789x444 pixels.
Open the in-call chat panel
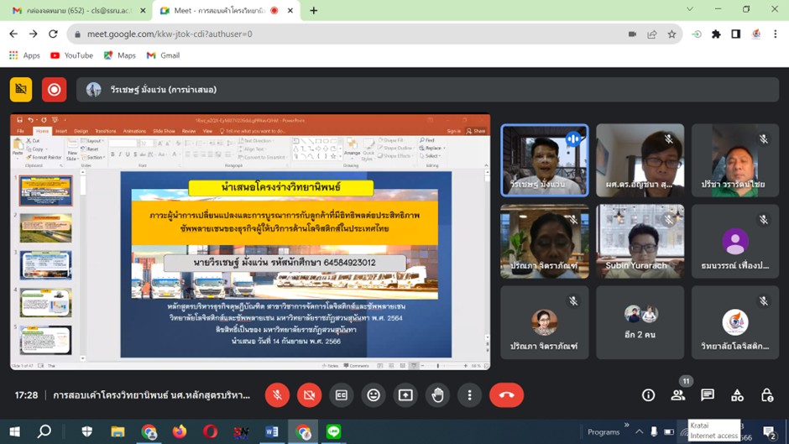708,395
